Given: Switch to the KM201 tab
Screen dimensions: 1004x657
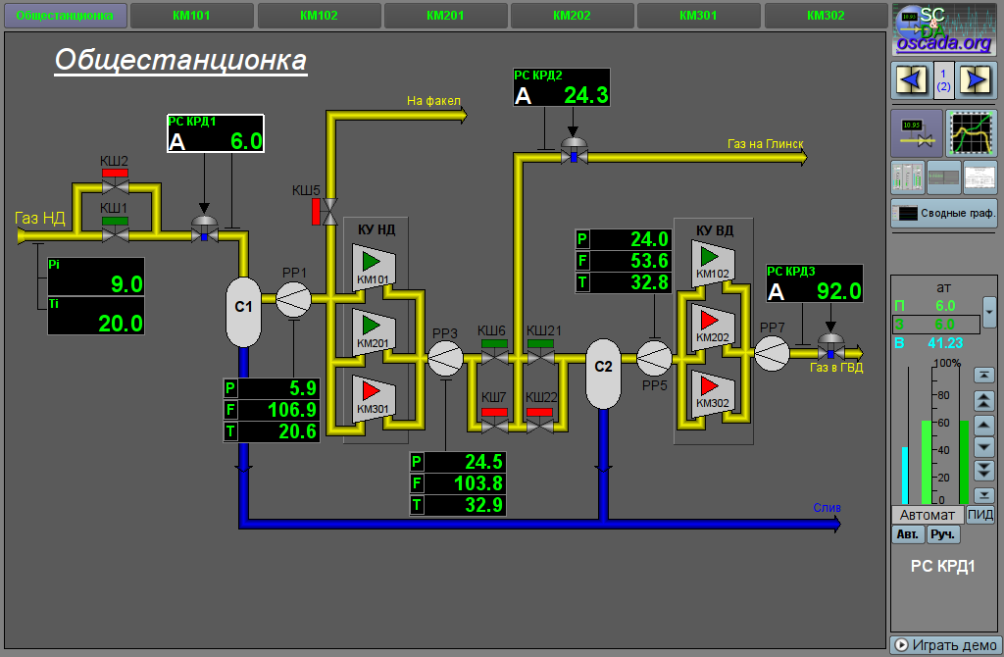Looking at the screenshot, I should click(445, 16).
